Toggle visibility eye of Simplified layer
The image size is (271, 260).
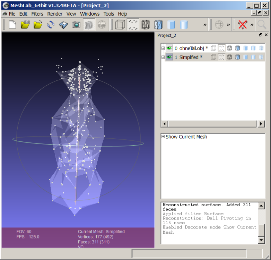pyautogui.click(x=169, y=57)
